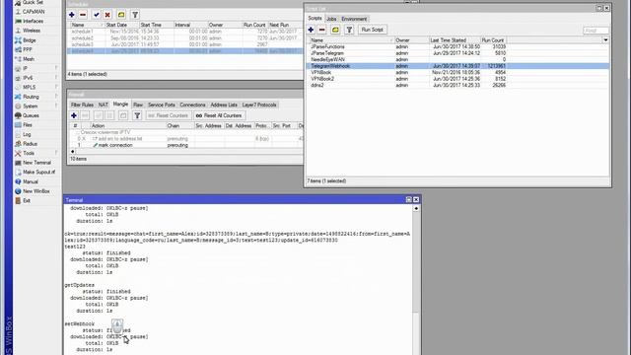Open filter funnel in Scheduler toolbar

[x=135, y=15]
